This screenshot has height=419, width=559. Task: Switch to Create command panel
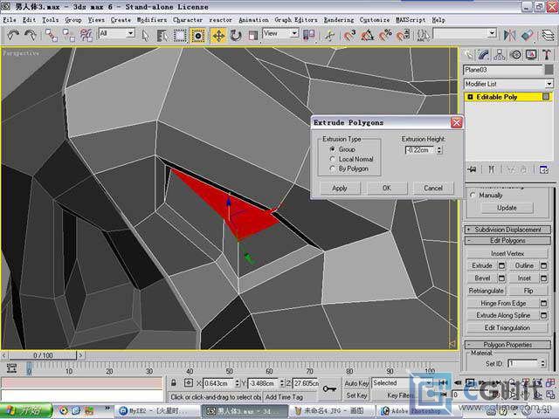(x=468, y=54)
